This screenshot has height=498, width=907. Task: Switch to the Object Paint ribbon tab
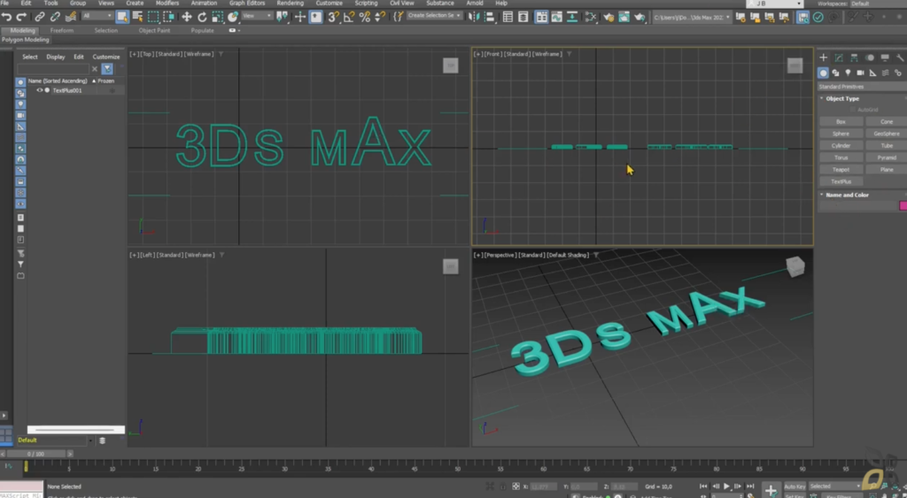point(154,30)
